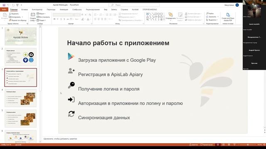
Task: Click the user account avatar icon
Action: tap(237, 5)
